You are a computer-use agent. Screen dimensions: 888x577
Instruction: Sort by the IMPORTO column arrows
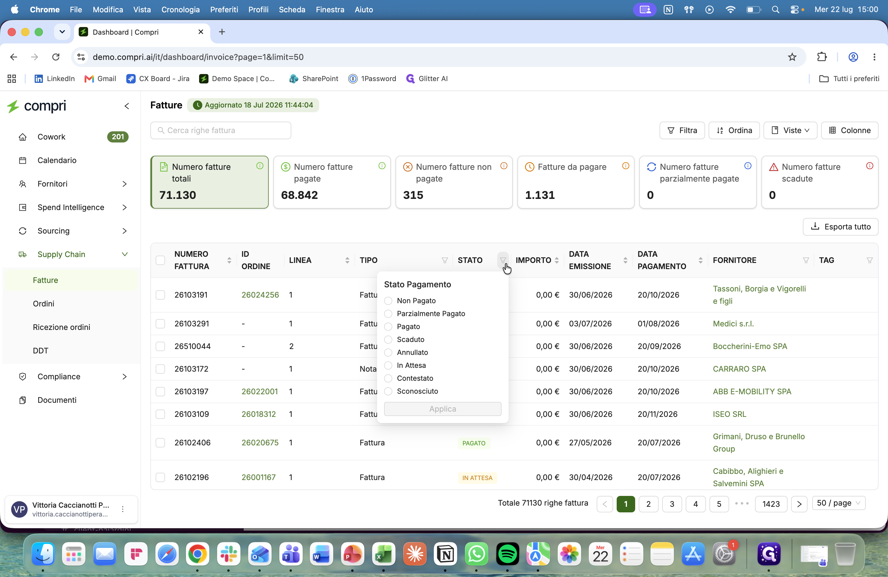tap(557, 260)
